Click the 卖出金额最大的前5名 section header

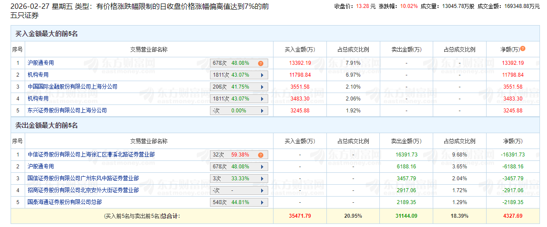click(46, 126)
